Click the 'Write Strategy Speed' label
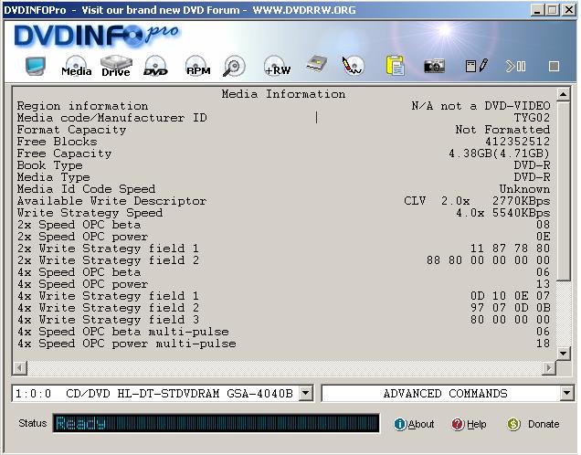Viewport: 581px width, 455px height. pos(90,213)
